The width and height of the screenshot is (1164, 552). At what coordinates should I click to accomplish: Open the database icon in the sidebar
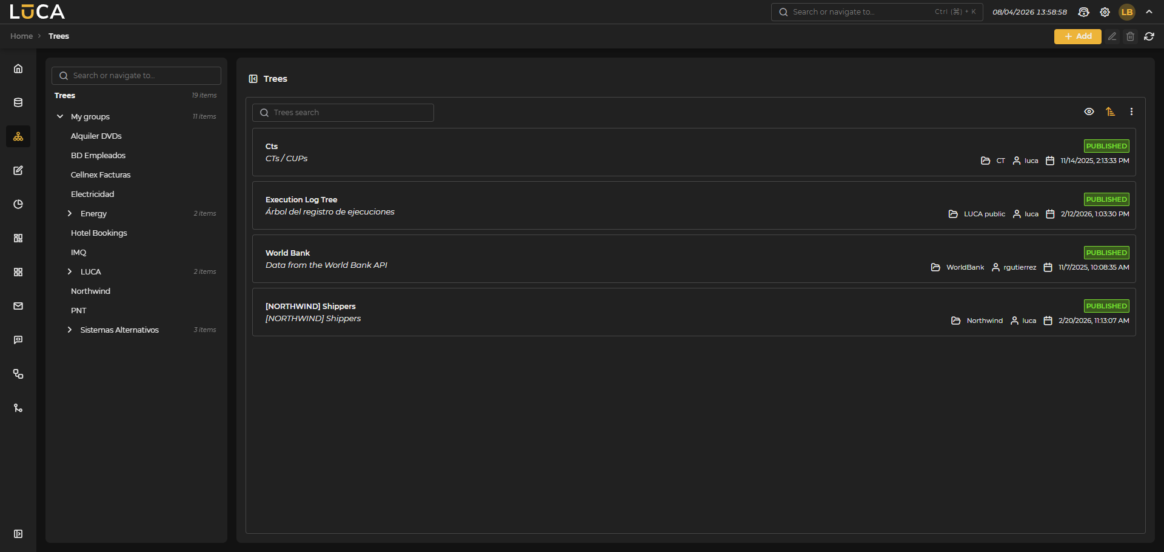click(18, 102)
